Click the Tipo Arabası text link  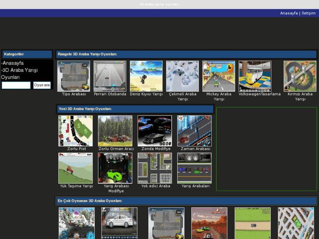click(x=74, y=94)
